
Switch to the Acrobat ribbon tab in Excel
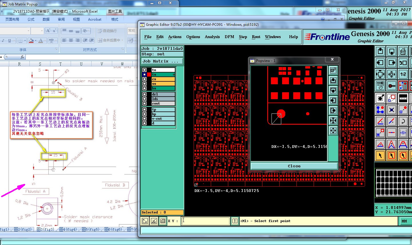coord(95,19)
